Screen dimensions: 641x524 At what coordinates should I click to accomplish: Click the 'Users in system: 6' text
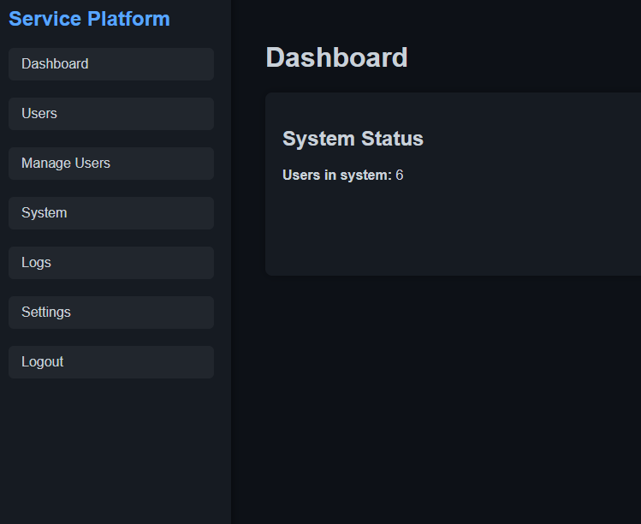[343, 175]
